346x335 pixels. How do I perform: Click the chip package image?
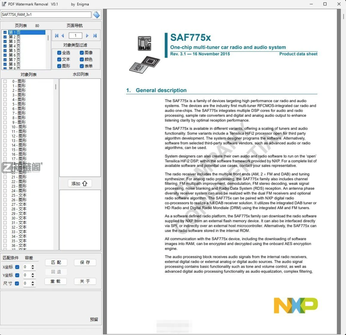[x=145, y=65]
